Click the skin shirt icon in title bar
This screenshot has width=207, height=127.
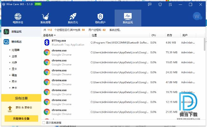click(160, 4)
